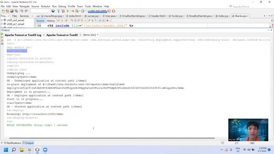Click the second rerun icon in output sidebar
Screen dimensions: 274x154
click(x=2, y=37)
